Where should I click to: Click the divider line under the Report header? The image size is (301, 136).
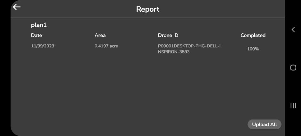pos(148,18)
